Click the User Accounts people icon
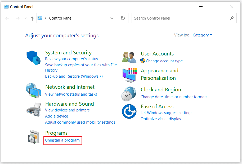The width and height of the screenshot is (242, 164). [129, 57]
